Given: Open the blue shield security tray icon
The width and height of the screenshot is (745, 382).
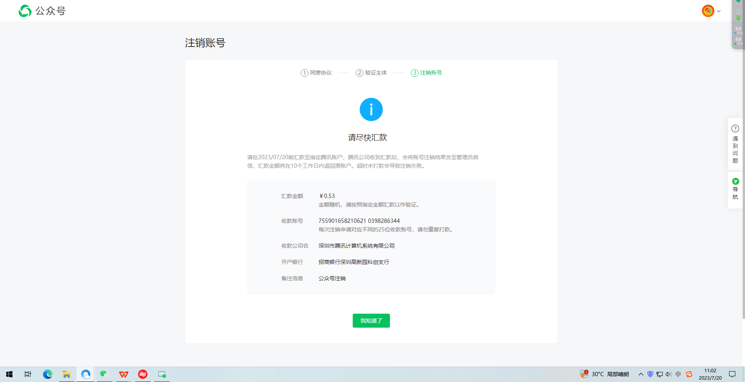Looking at the screenshot, I should (650, 374).
